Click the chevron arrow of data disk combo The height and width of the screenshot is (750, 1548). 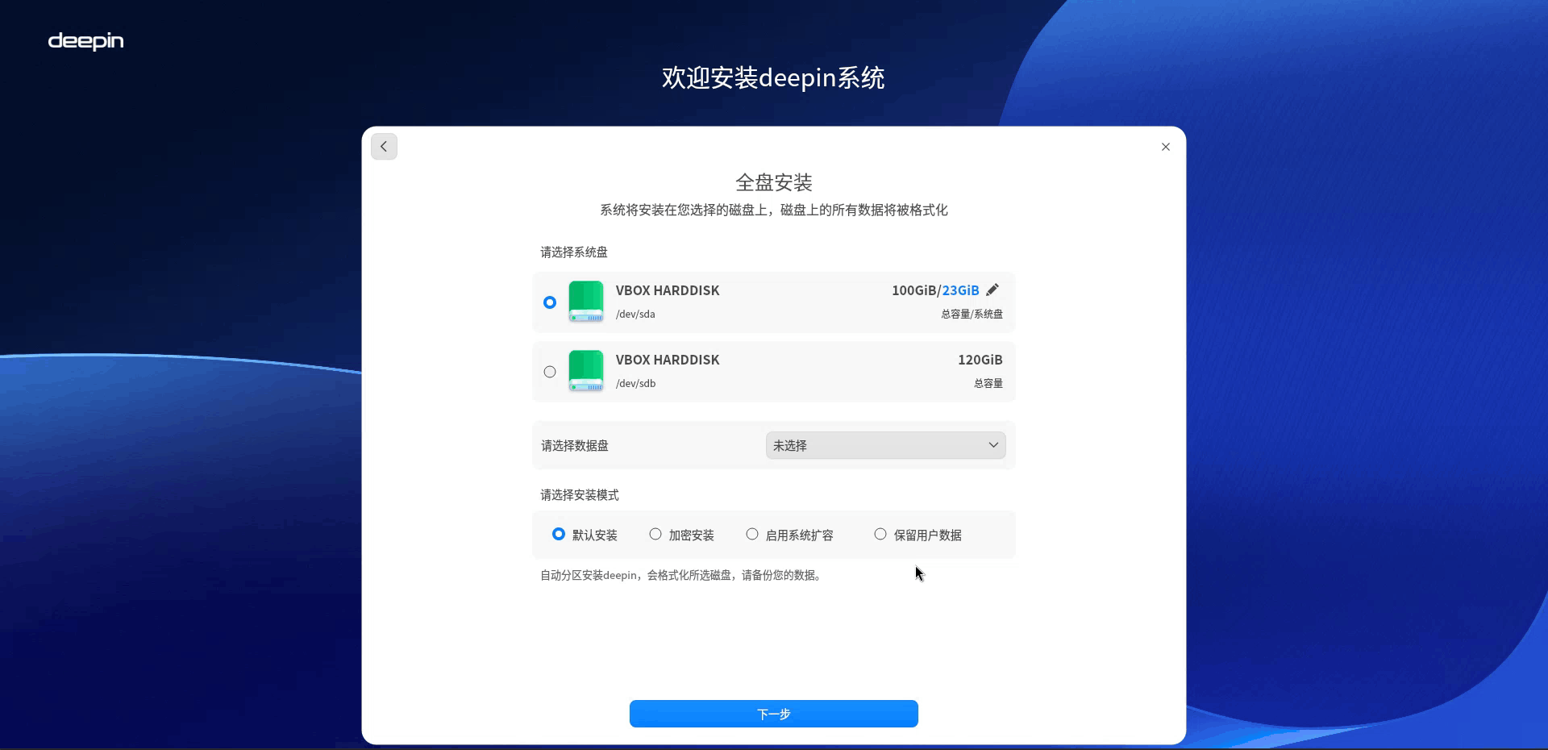[993, 445]
